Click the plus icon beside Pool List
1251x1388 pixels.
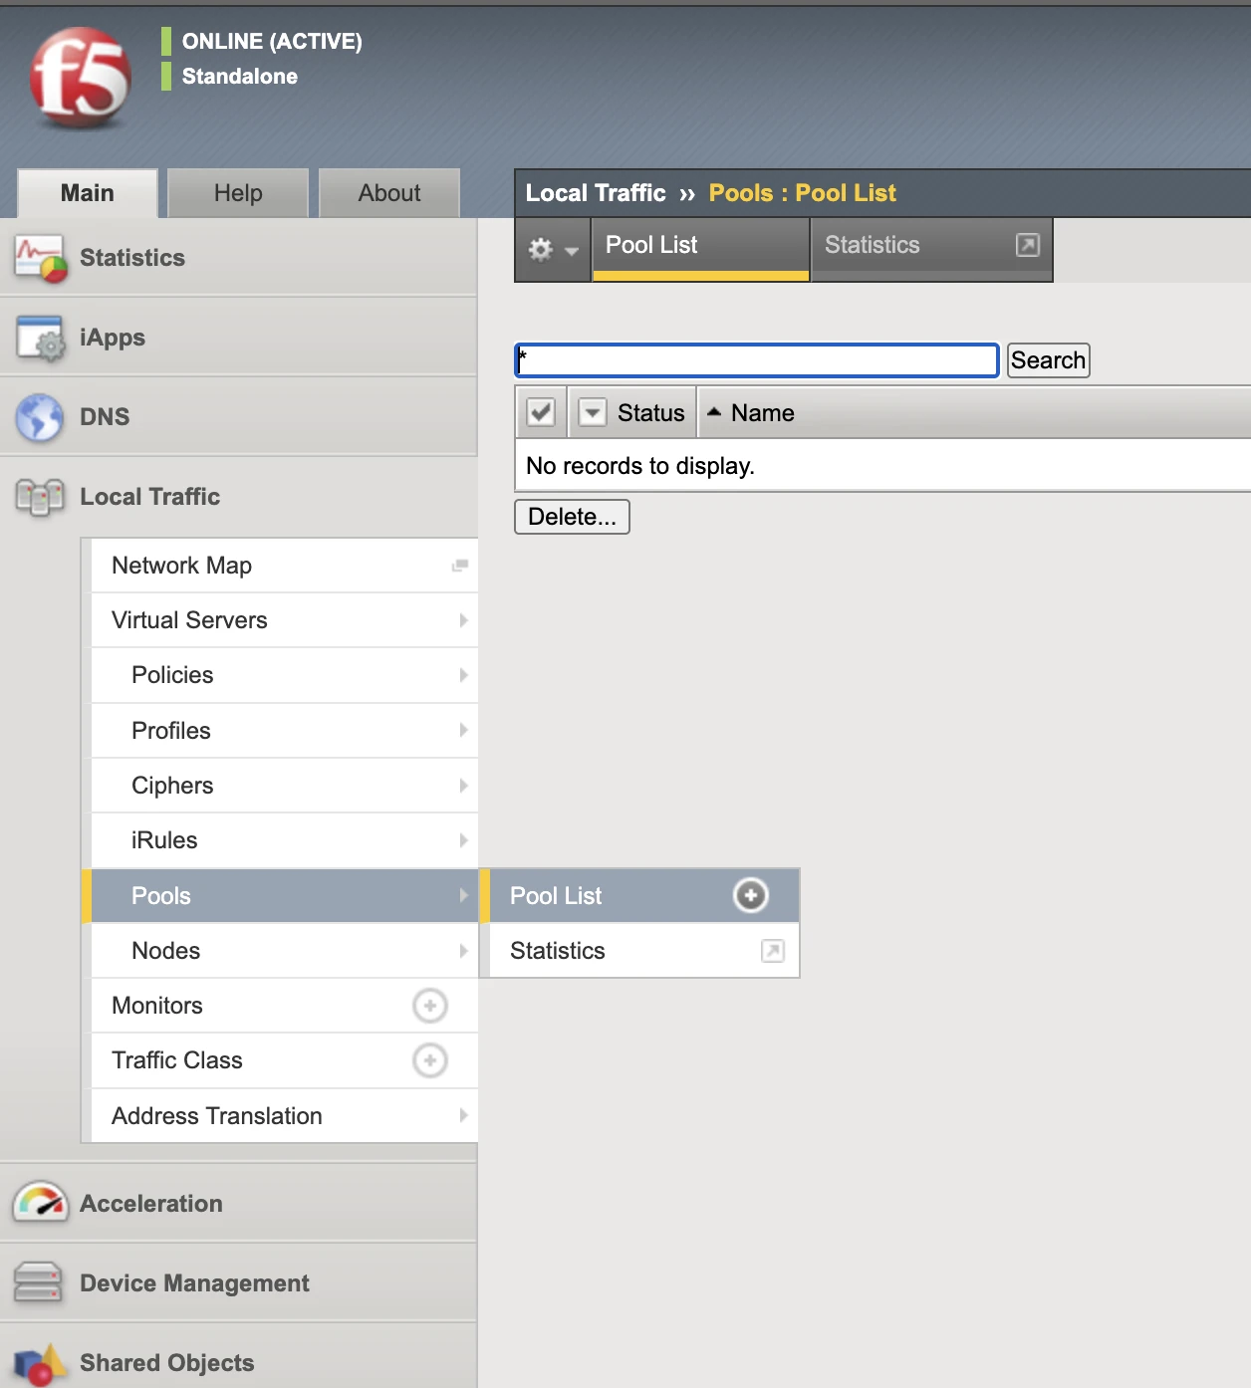point(750,895)
